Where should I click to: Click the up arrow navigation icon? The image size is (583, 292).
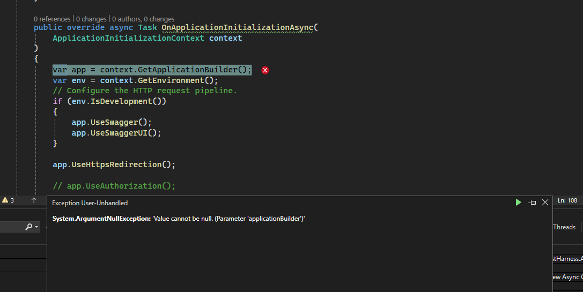pyautogui.click(x=34, y=200)
